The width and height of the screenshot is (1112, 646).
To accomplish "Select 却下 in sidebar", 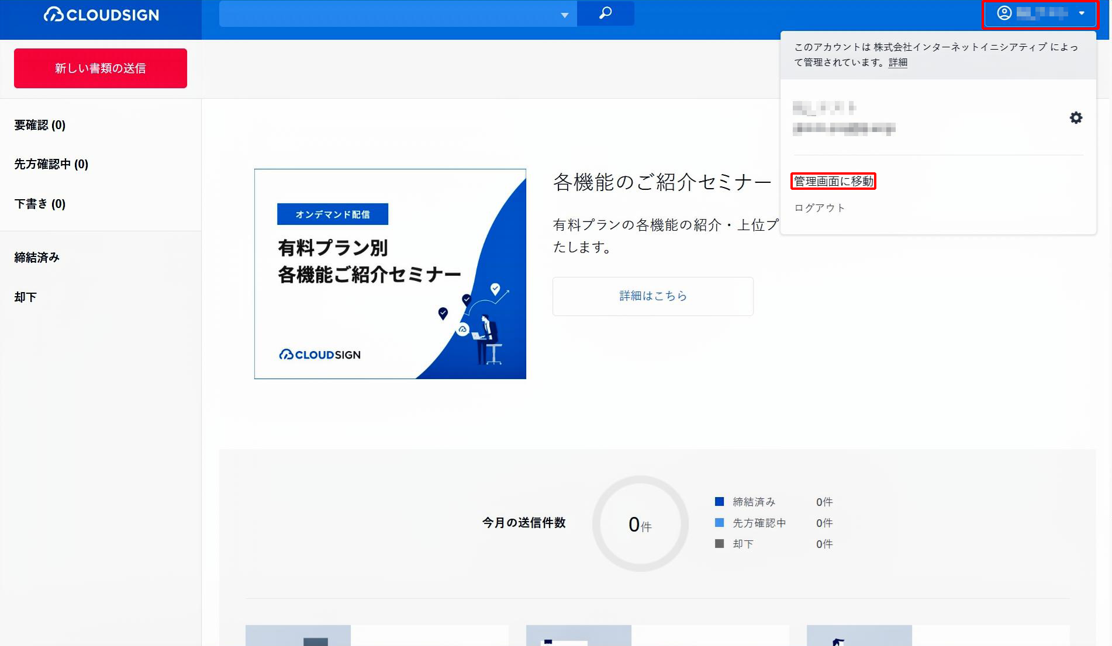I will 25,297.
